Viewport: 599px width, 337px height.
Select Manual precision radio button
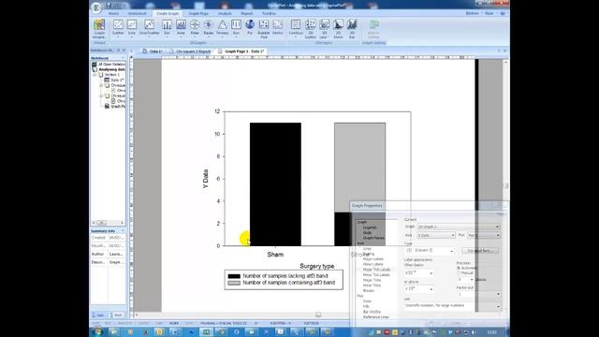[459, 273]
